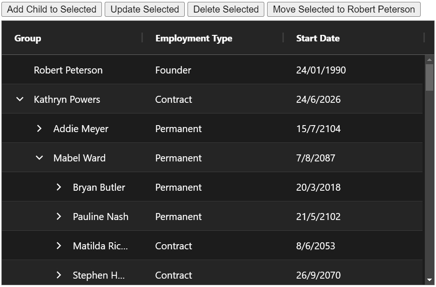Viewport: 436px width, 287px height.
Task: Click the vertical scrollbar thumb
Action: pos(429,77)
